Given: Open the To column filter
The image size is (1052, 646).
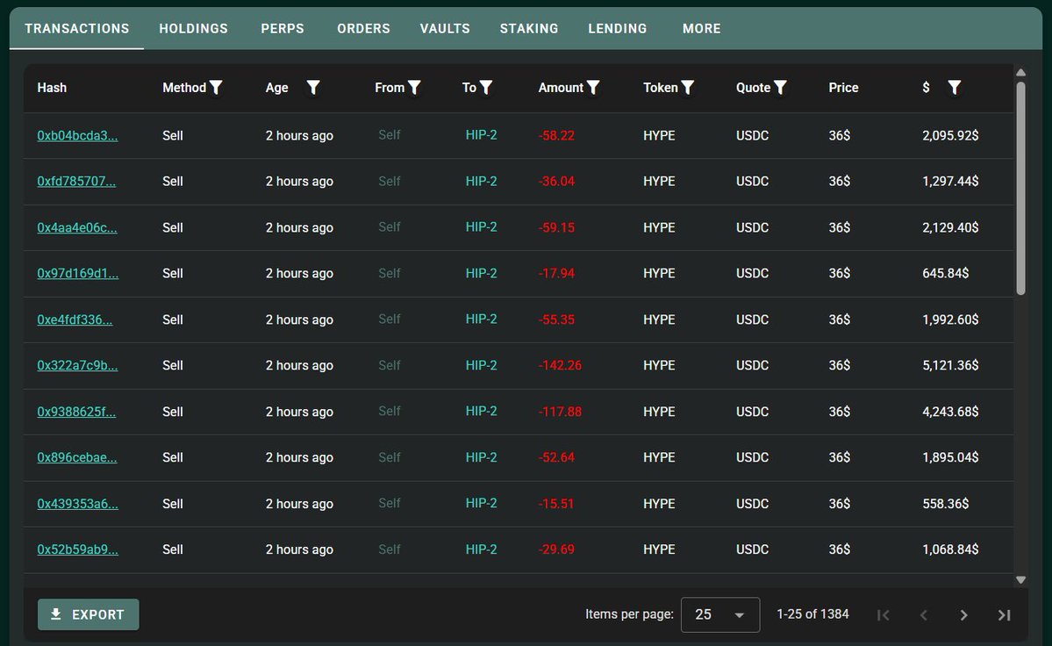Looking at the screenshot, I should (x=486, y=88).
